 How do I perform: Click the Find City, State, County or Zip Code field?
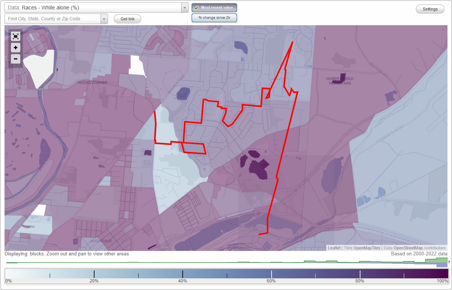tap(53, 19)
